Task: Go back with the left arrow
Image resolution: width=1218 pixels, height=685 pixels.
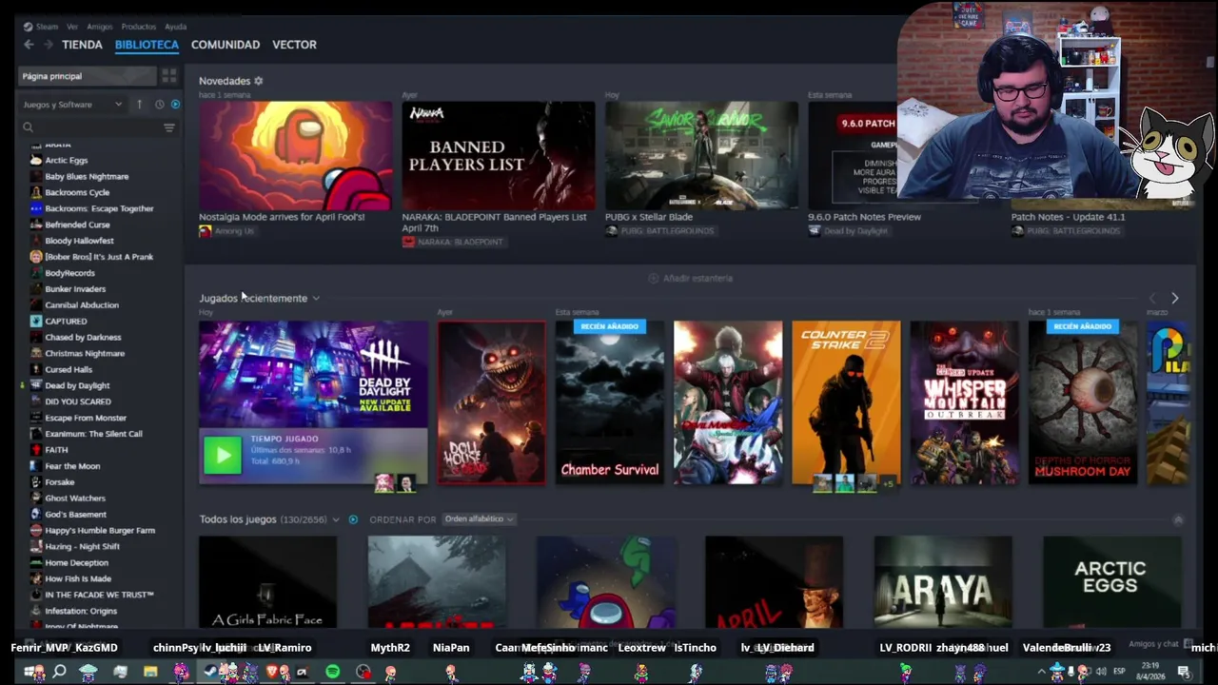Action: 29,45
